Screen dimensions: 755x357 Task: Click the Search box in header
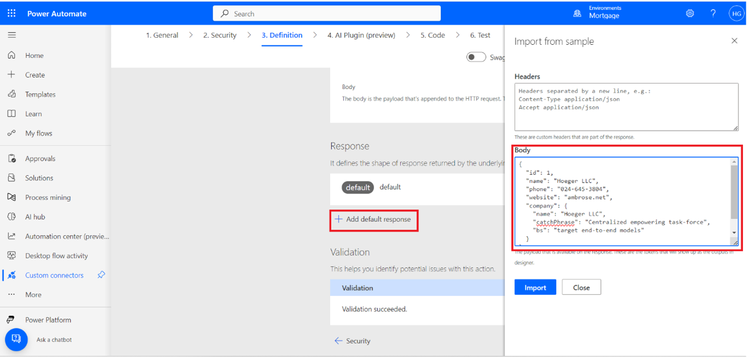click(326, 14)
